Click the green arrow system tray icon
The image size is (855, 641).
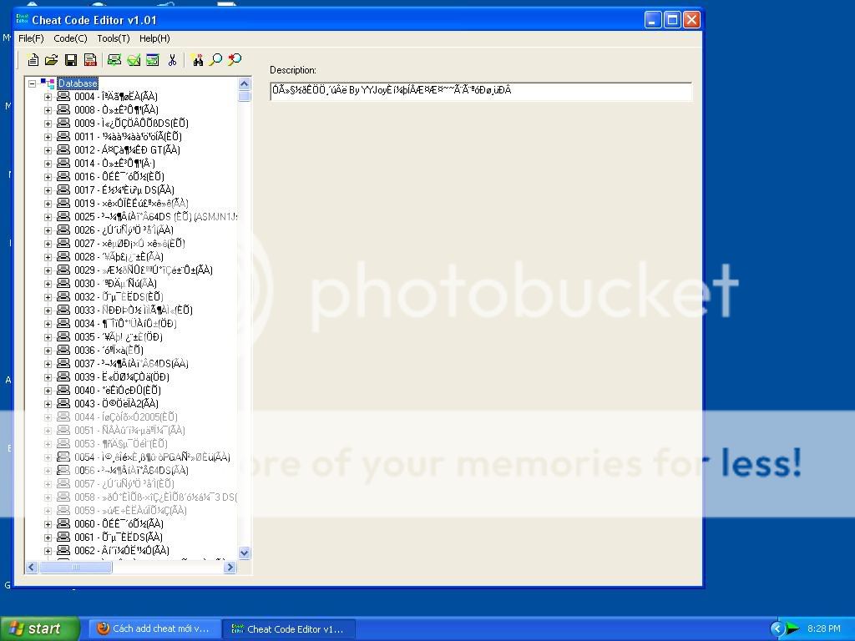point(792,628)
